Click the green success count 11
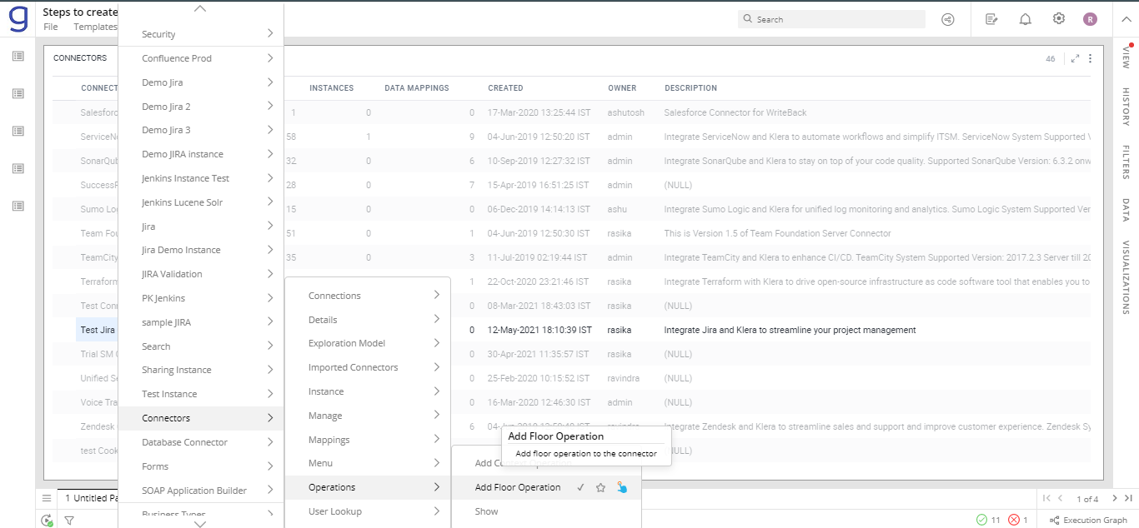 (x=988, y=520)
